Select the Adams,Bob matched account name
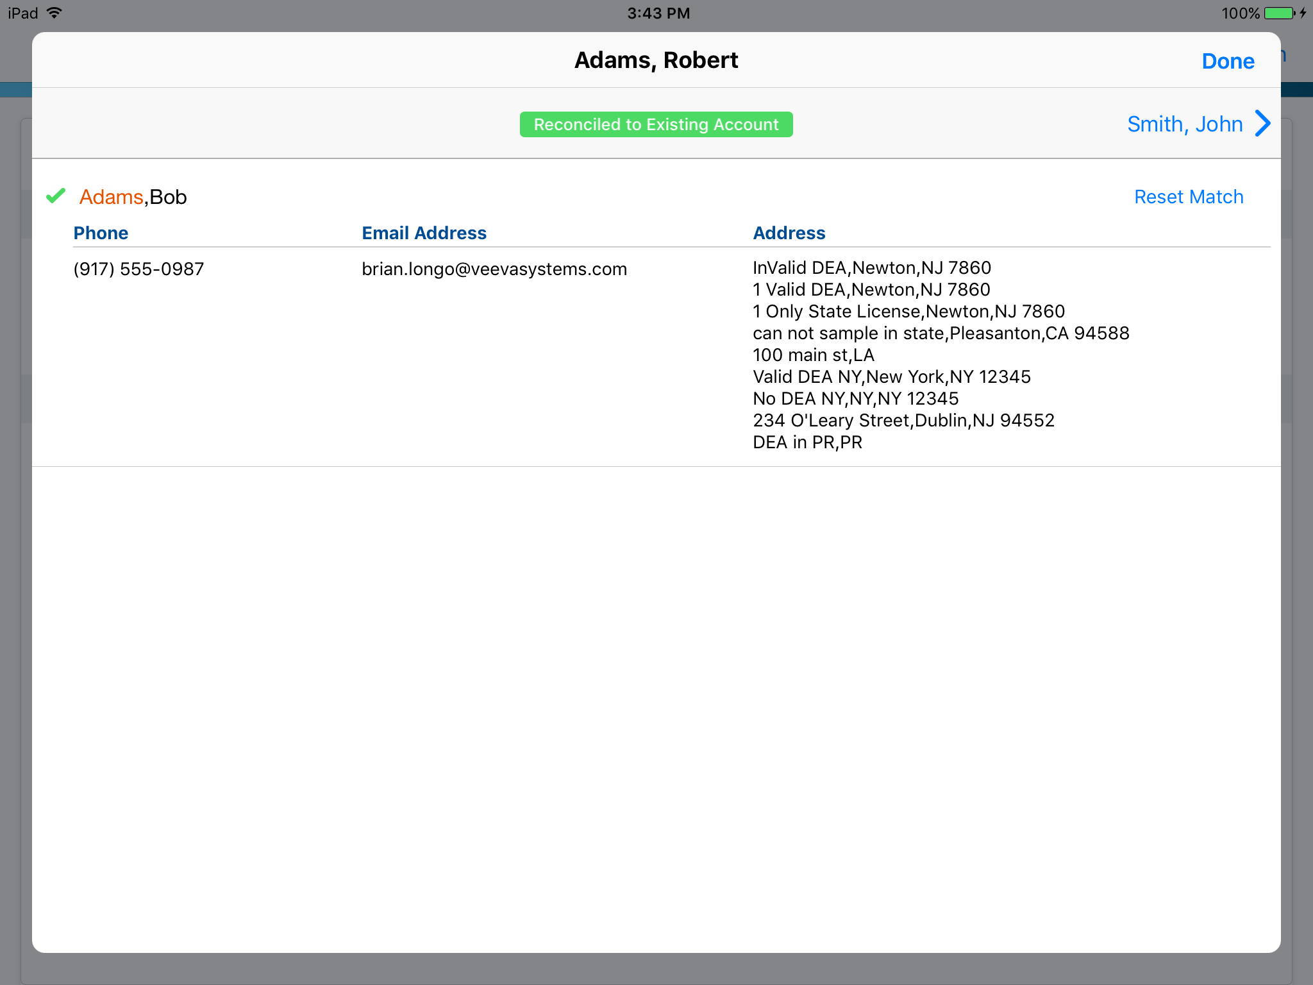1313x985 pixels. pyautogui.click(x=133, y=197)
